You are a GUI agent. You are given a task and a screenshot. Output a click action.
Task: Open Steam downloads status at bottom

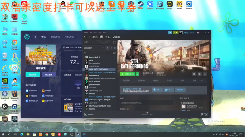pos(147,114)
